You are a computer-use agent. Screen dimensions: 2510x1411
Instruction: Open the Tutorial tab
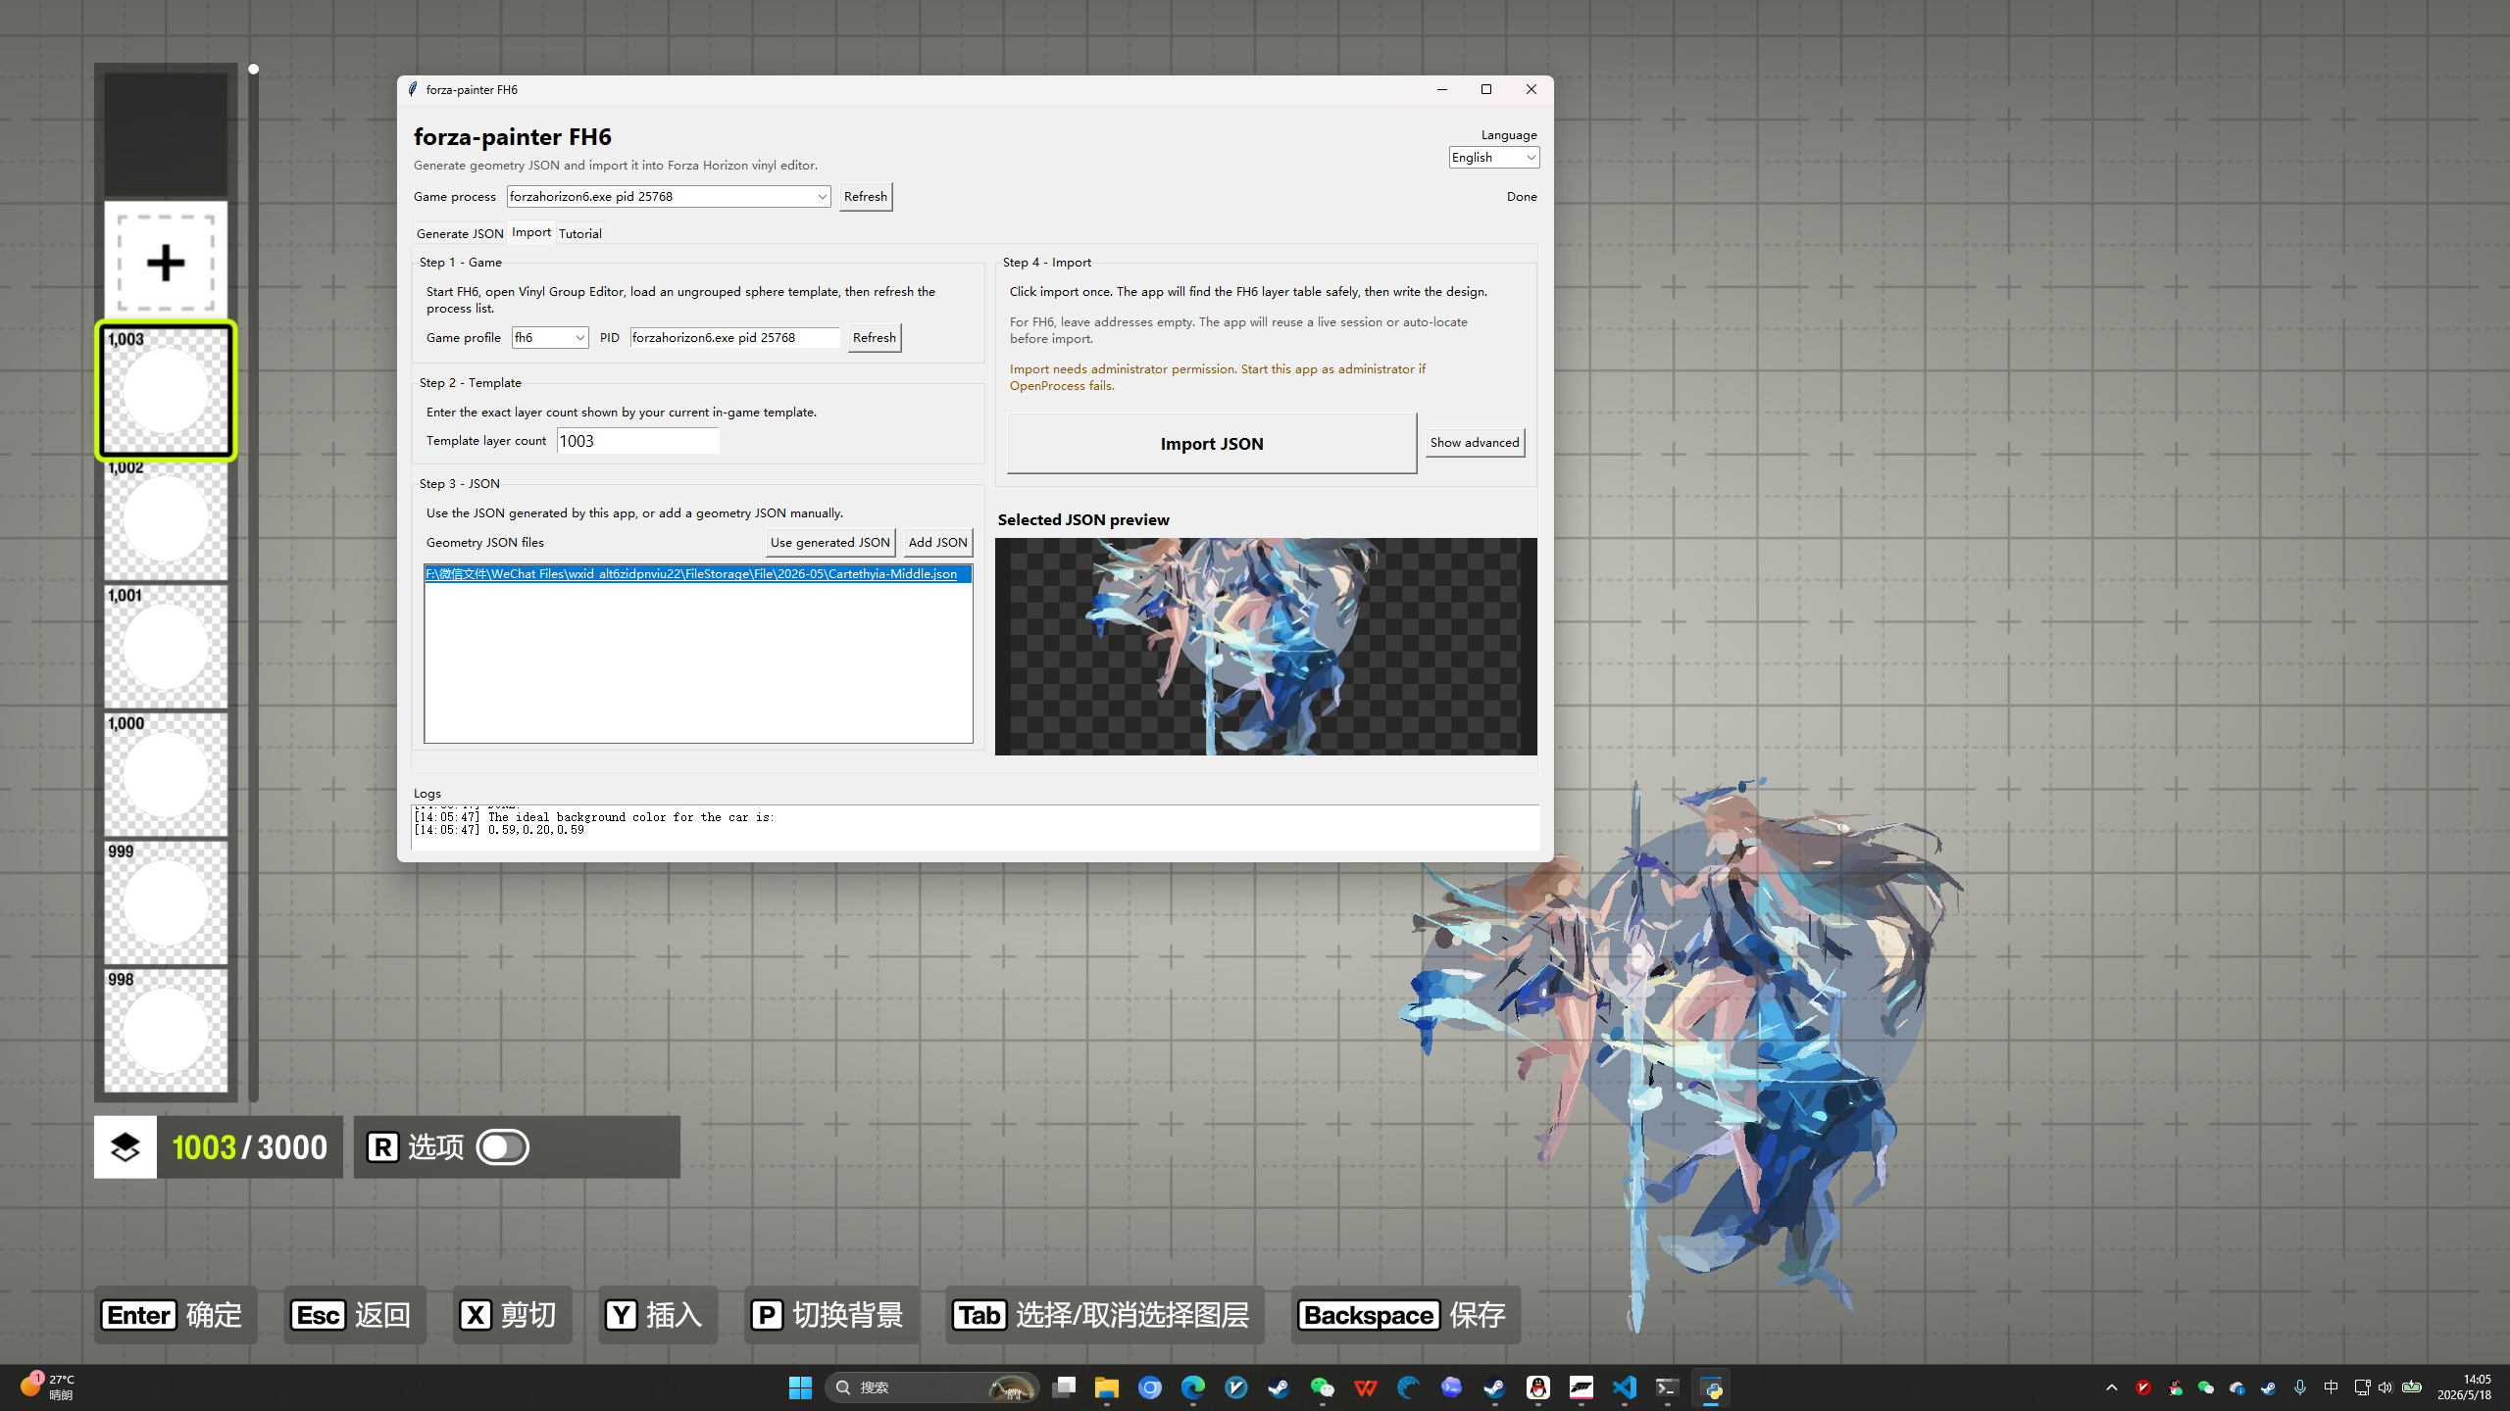point(579,233)
